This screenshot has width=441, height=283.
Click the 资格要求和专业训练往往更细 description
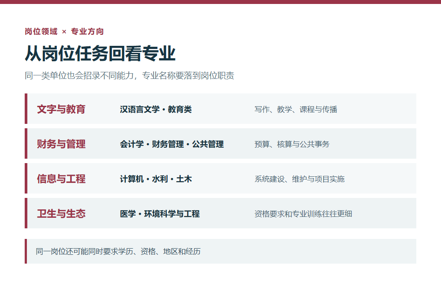(x=303, y=214)
